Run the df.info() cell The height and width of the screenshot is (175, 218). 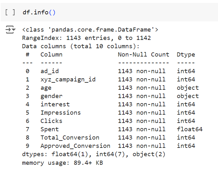point(10,13)
